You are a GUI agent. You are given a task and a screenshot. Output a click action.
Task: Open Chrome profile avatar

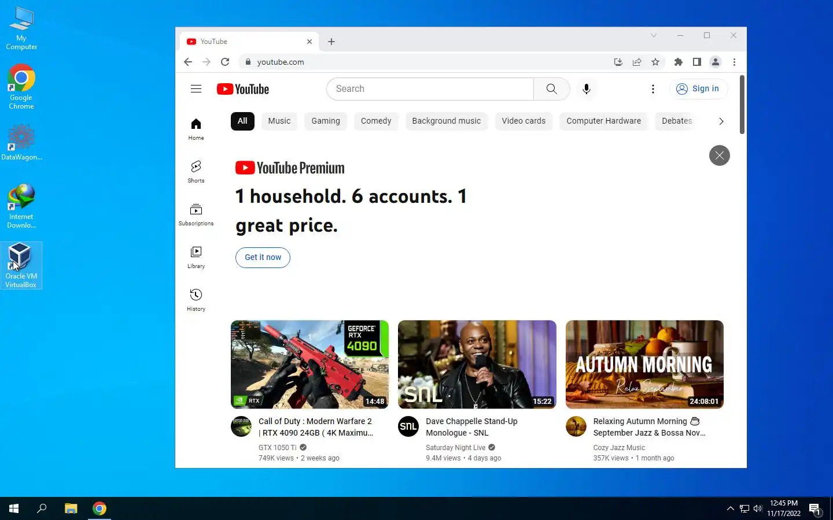pos(716,62)
